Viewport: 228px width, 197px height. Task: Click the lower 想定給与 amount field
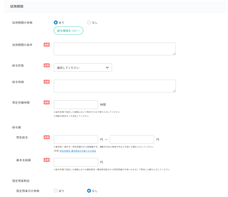click(76, 139)
